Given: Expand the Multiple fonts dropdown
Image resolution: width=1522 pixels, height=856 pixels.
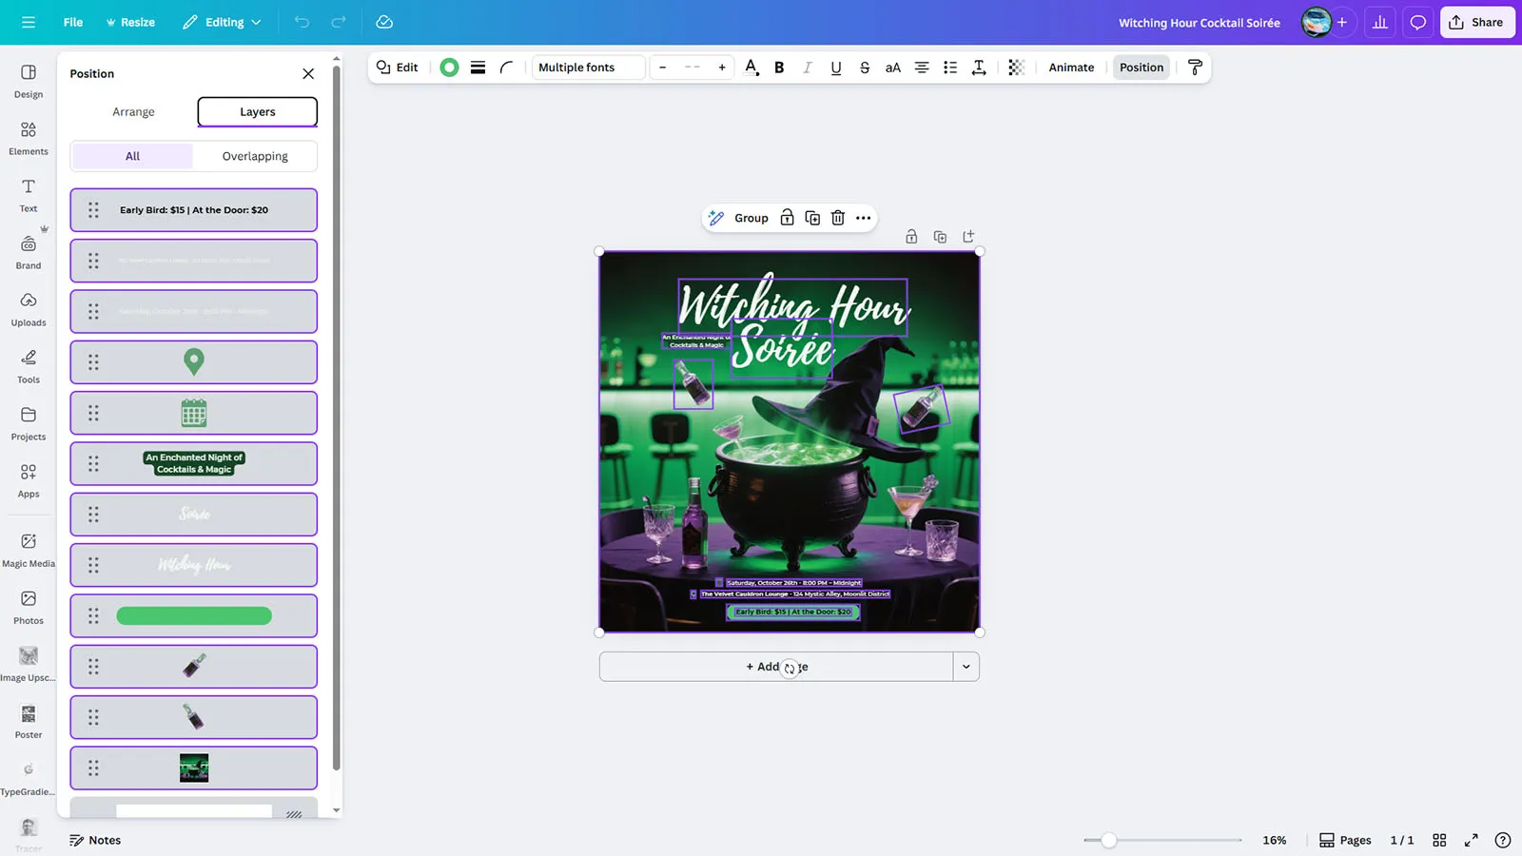Looking at the screenshot, I should pyautogui.click(x=587, y=68).
